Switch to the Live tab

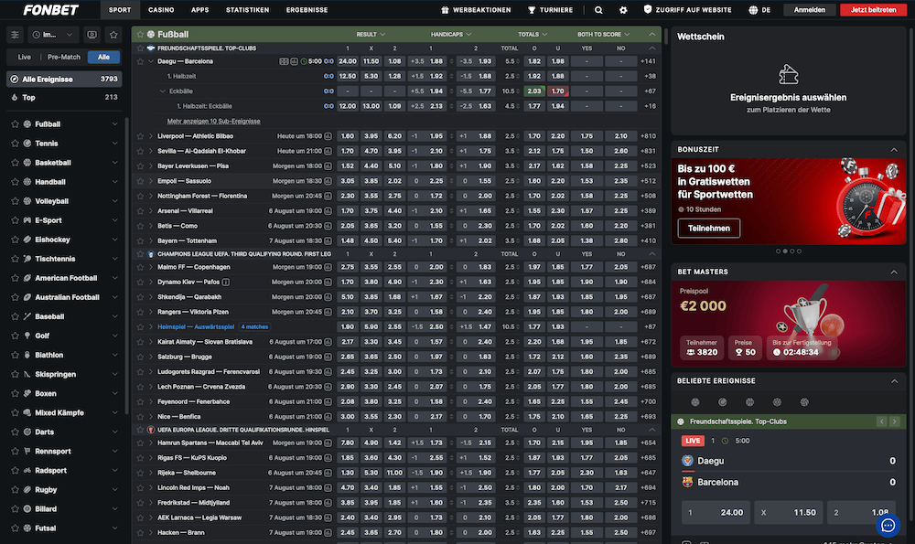(25, 57)
